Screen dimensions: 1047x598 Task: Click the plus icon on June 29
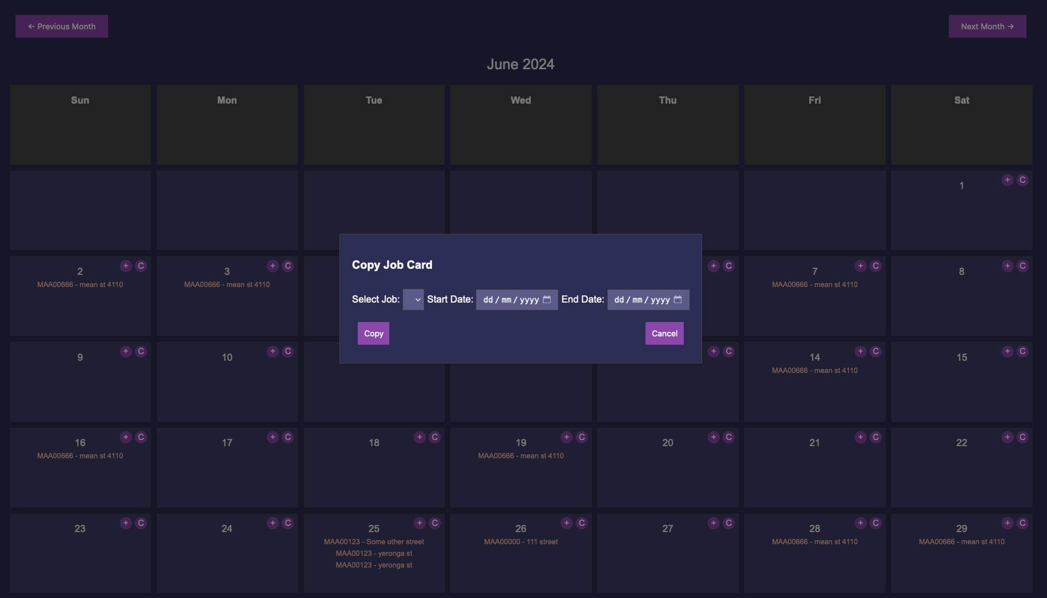pyautogui.click(x=1007, y=523)
